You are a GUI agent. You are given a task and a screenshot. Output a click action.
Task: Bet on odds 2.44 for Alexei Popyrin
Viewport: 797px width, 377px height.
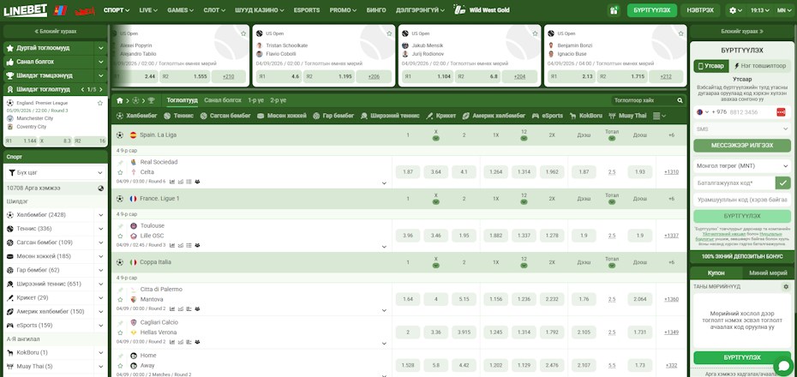(x=135, y=77)
